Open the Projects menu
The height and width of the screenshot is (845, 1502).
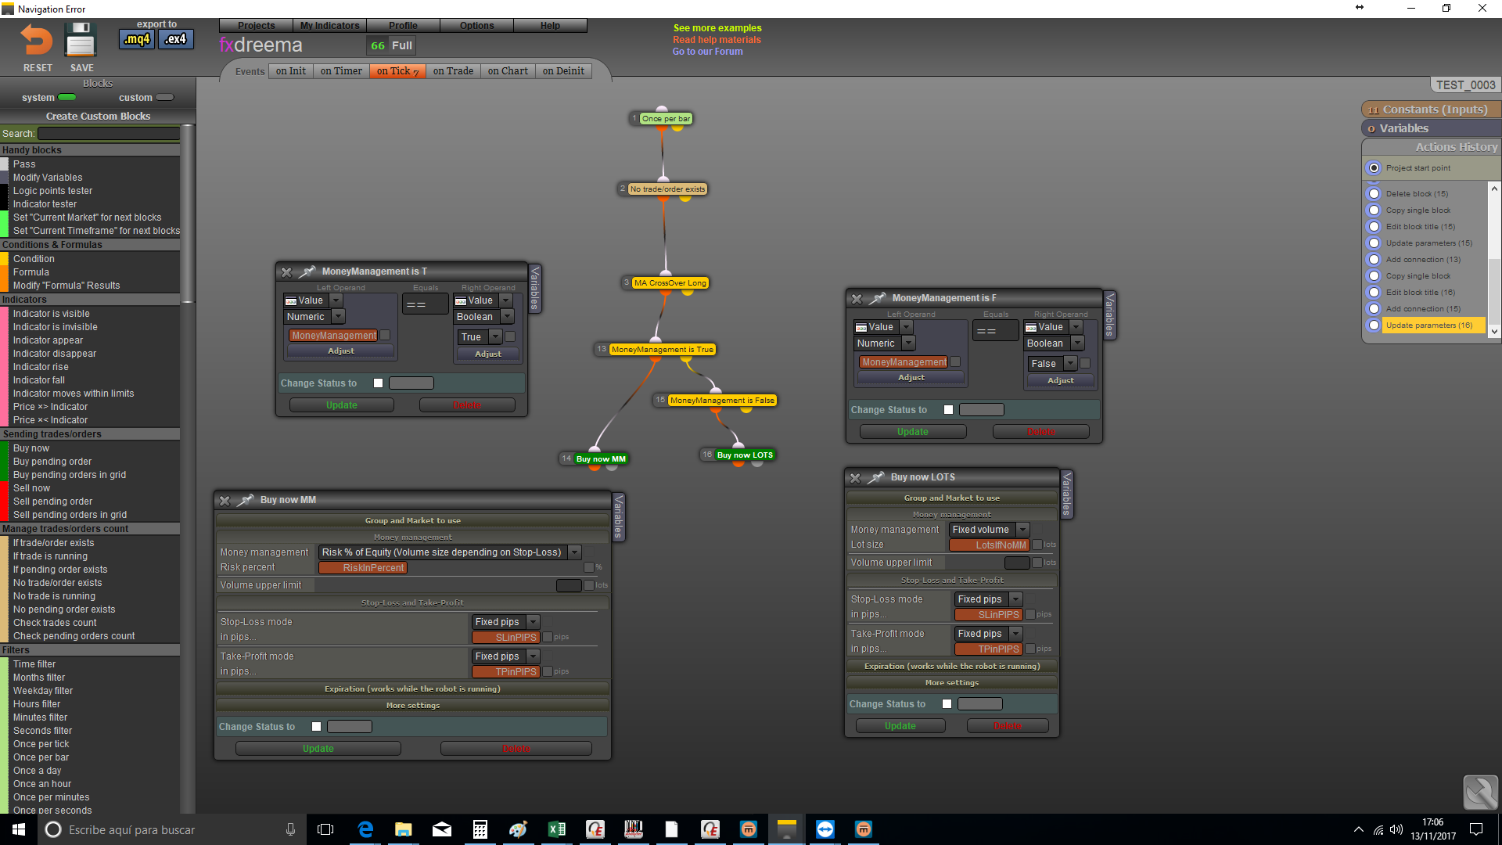(256, 26)
